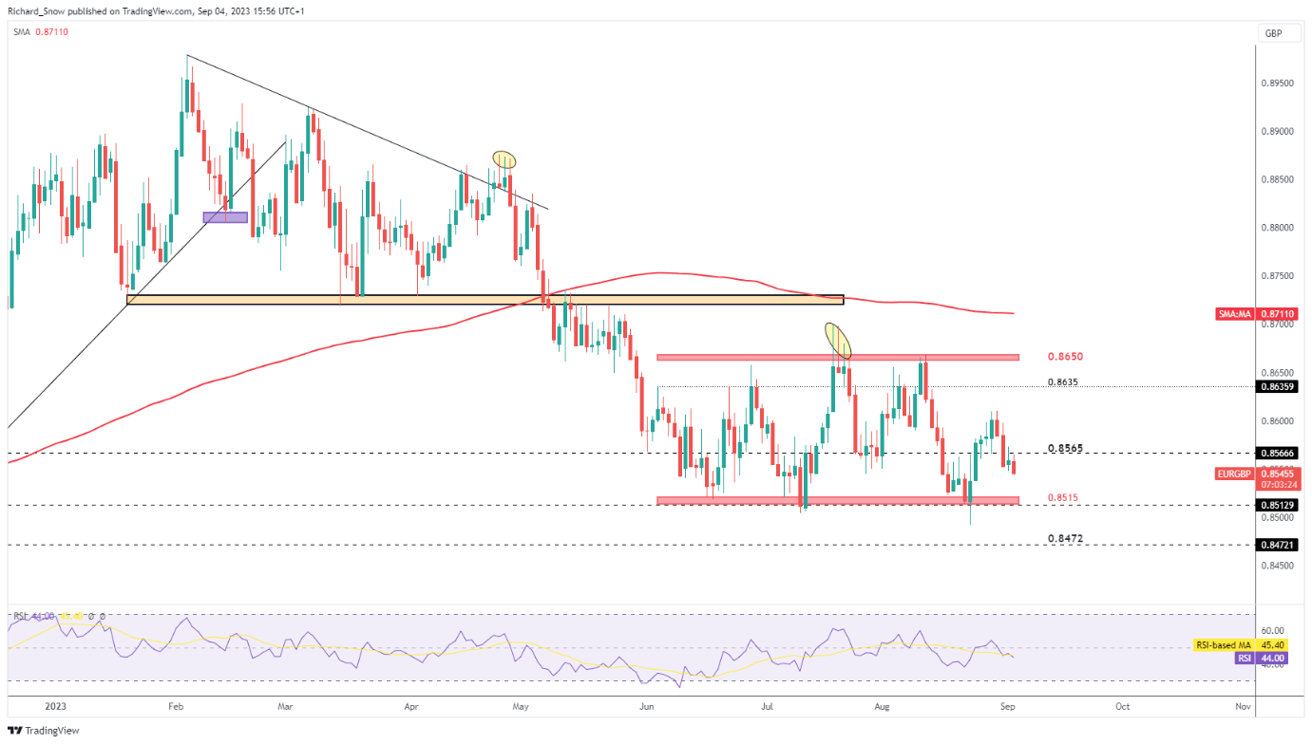
Task: Click the Apr label on time axis
Action: pos(411,707)
